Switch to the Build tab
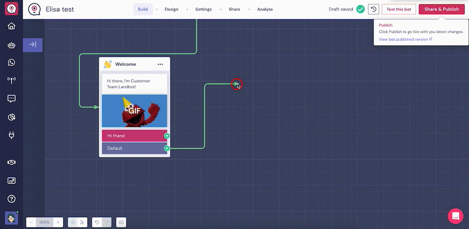Image resolution: width=469 pixels, height=229 pixels. [x=143, y=9]
